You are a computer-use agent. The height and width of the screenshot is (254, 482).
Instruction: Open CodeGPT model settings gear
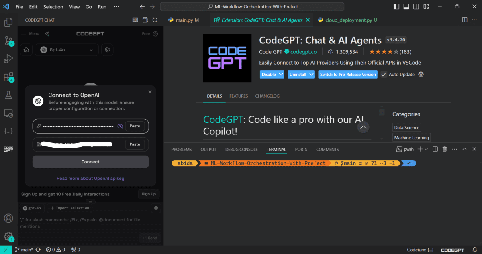pos(107,50)
